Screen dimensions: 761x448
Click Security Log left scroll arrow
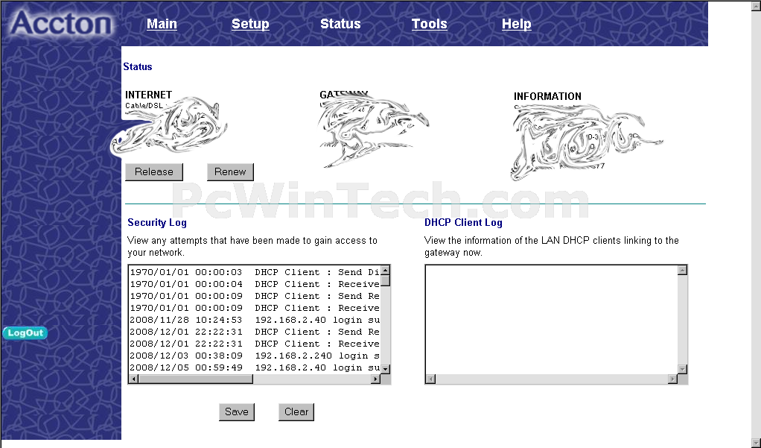click(x=134, y=379)
